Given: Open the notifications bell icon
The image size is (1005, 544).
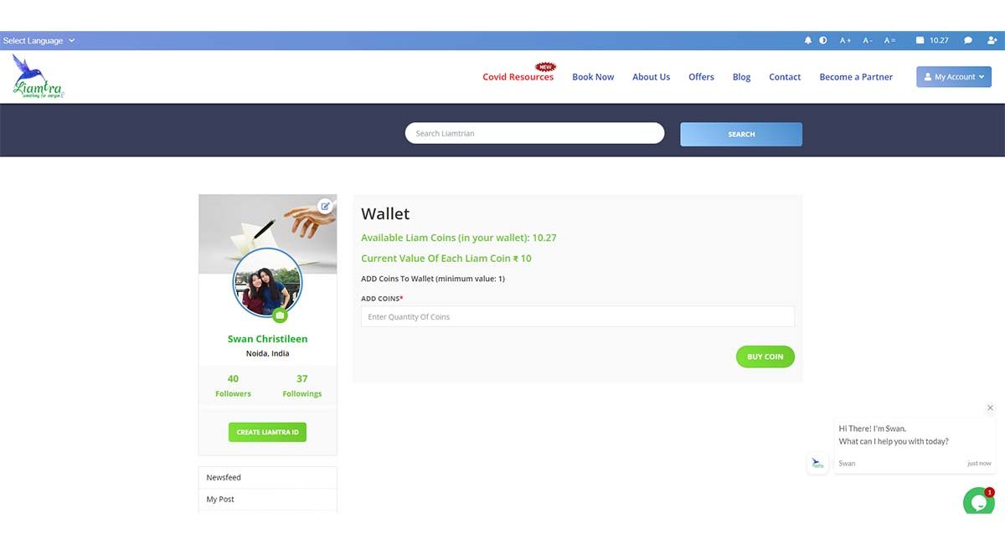Looking at the screenshot, I should point(808,40).
